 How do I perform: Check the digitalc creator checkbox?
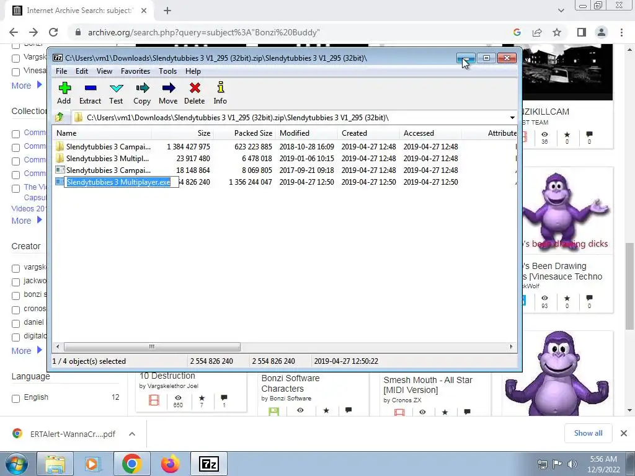click(x=16, y=337)
